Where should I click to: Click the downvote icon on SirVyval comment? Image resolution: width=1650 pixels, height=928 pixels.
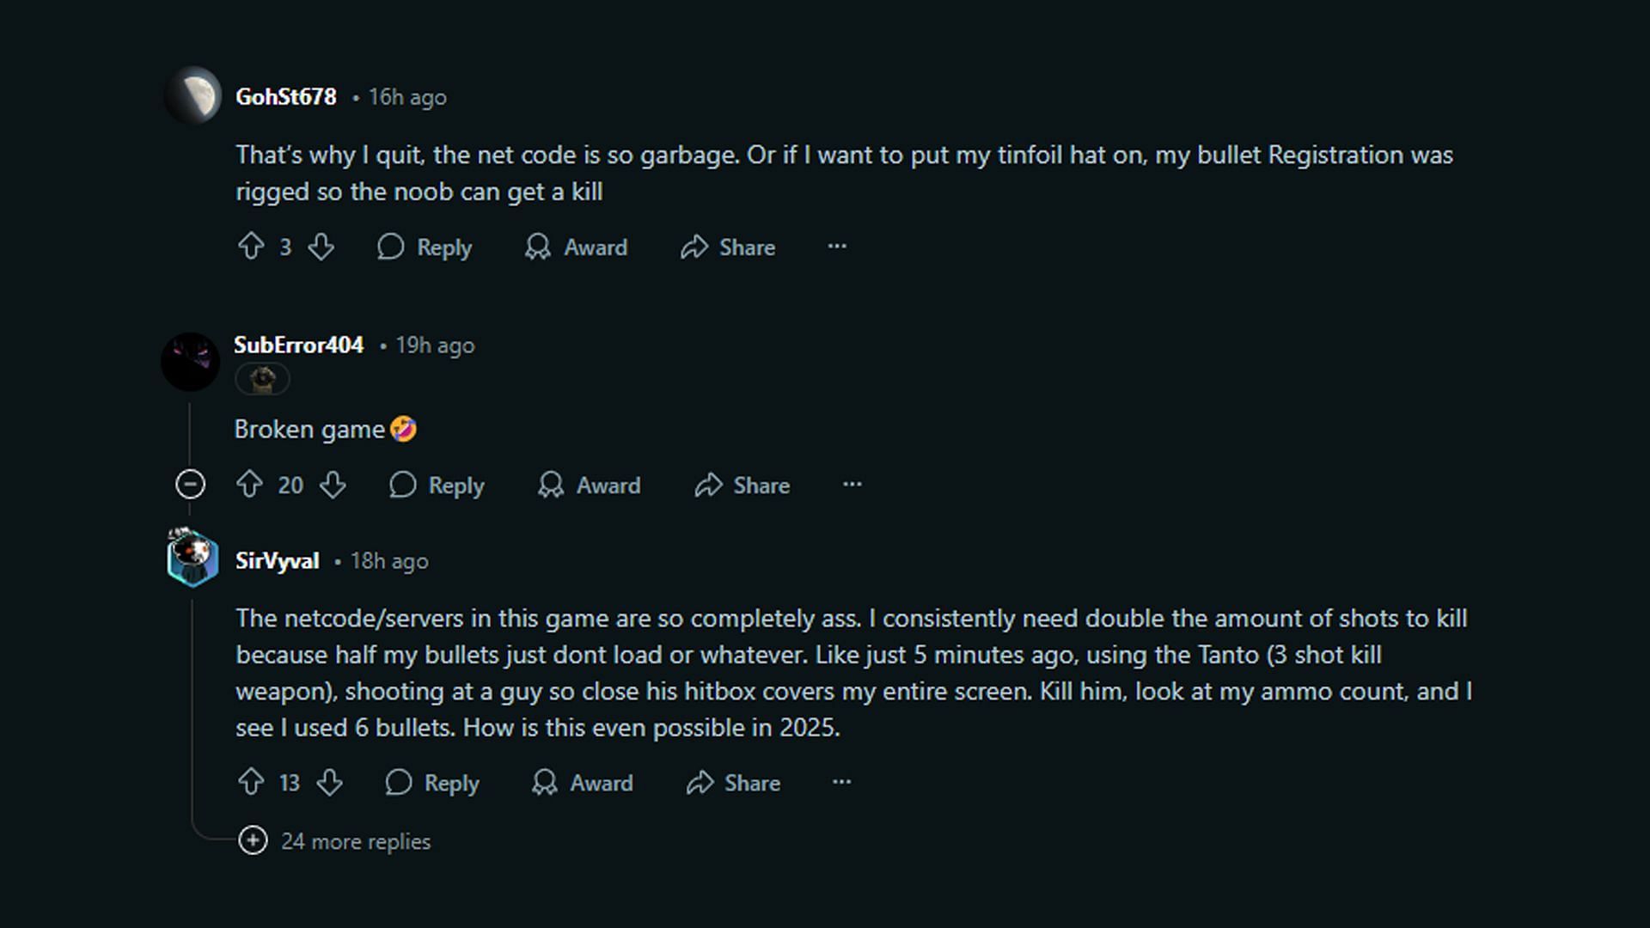click(x=330, y=783)
